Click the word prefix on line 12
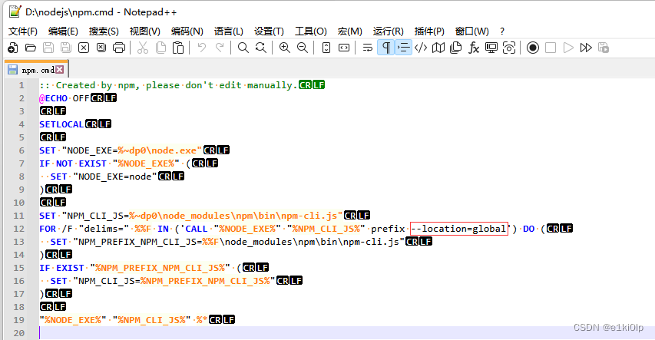The width and height of the screenshot is (655, 340). tap(388, 229)
